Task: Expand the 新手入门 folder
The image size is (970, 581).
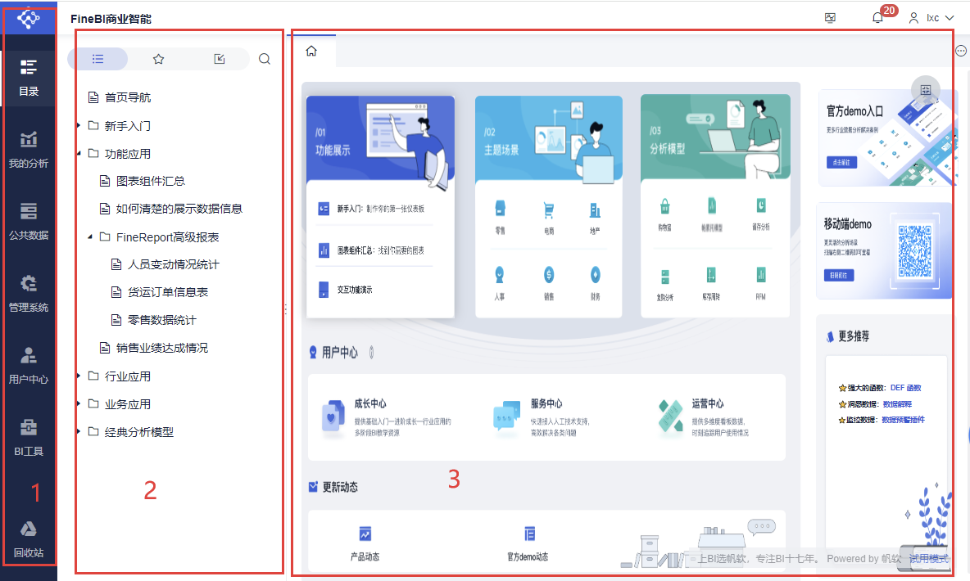Action: 79,125
